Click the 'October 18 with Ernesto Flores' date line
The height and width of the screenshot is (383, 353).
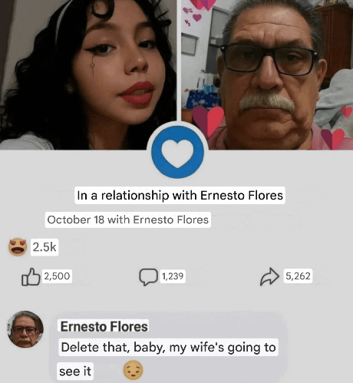coord(128,220)
